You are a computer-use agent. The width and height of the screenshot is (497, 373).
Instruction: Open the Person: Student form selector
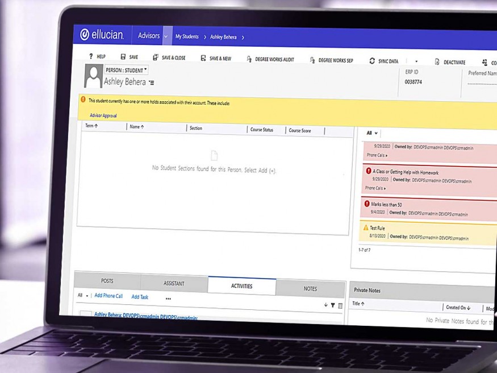pos(126,70)
